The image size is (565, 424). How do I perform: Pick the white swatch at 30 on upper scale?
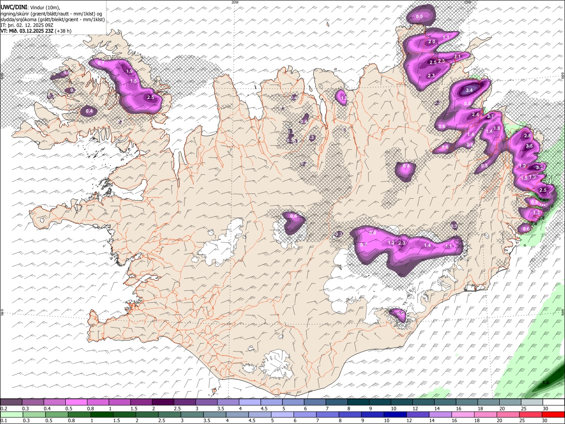coord(553,402)
